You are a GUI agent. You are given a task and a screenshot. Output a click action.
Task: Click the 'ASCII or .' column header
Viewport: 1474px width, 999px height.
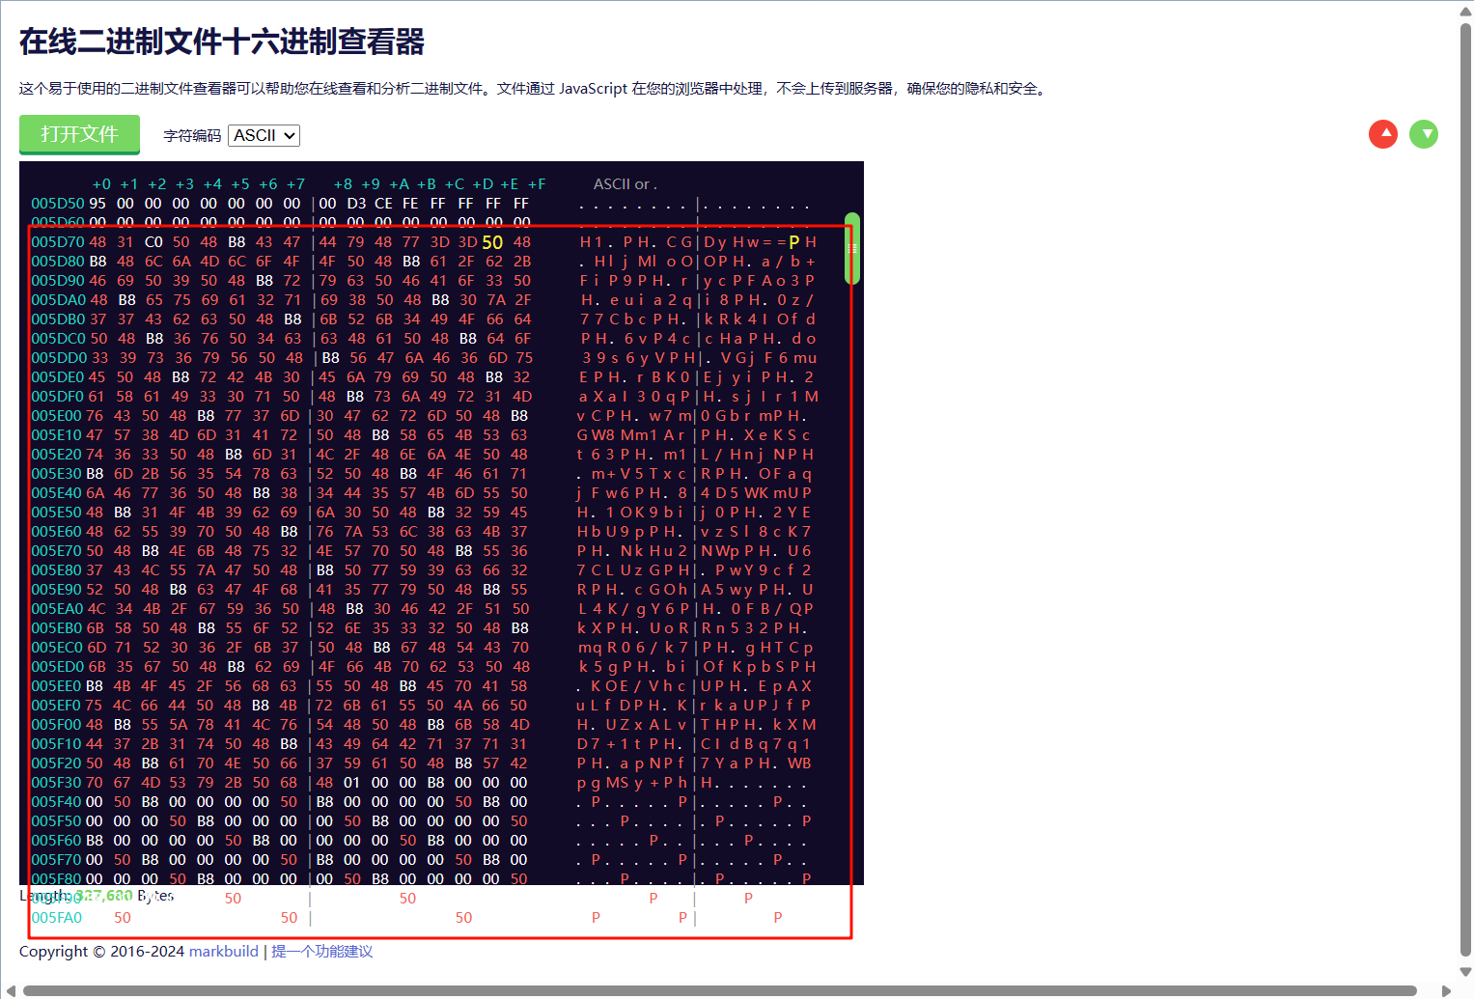coord(625,182)
